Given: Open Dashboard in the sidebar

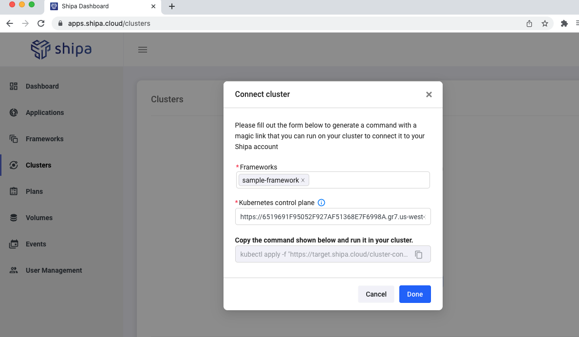Looking at the screenshot, I should pyautogui.click(x=42, y=86).
